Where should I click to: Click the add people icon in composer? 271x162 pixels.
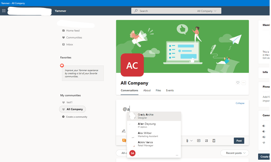click(123, 131)
